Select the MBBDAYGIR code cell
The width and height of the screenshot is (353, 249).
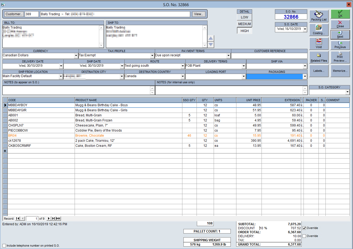tap(41, 110)
